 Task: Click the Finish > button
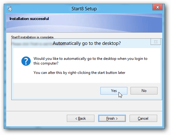[x=112, y=118]
